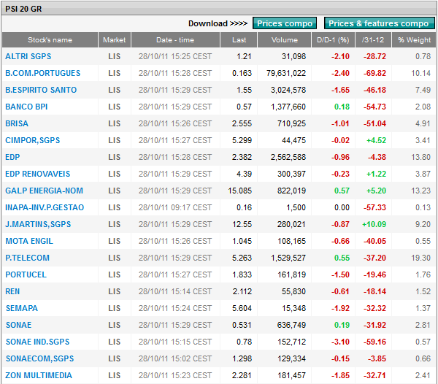
Task: Click the Market column header
Action: click(x=115, y=40)
